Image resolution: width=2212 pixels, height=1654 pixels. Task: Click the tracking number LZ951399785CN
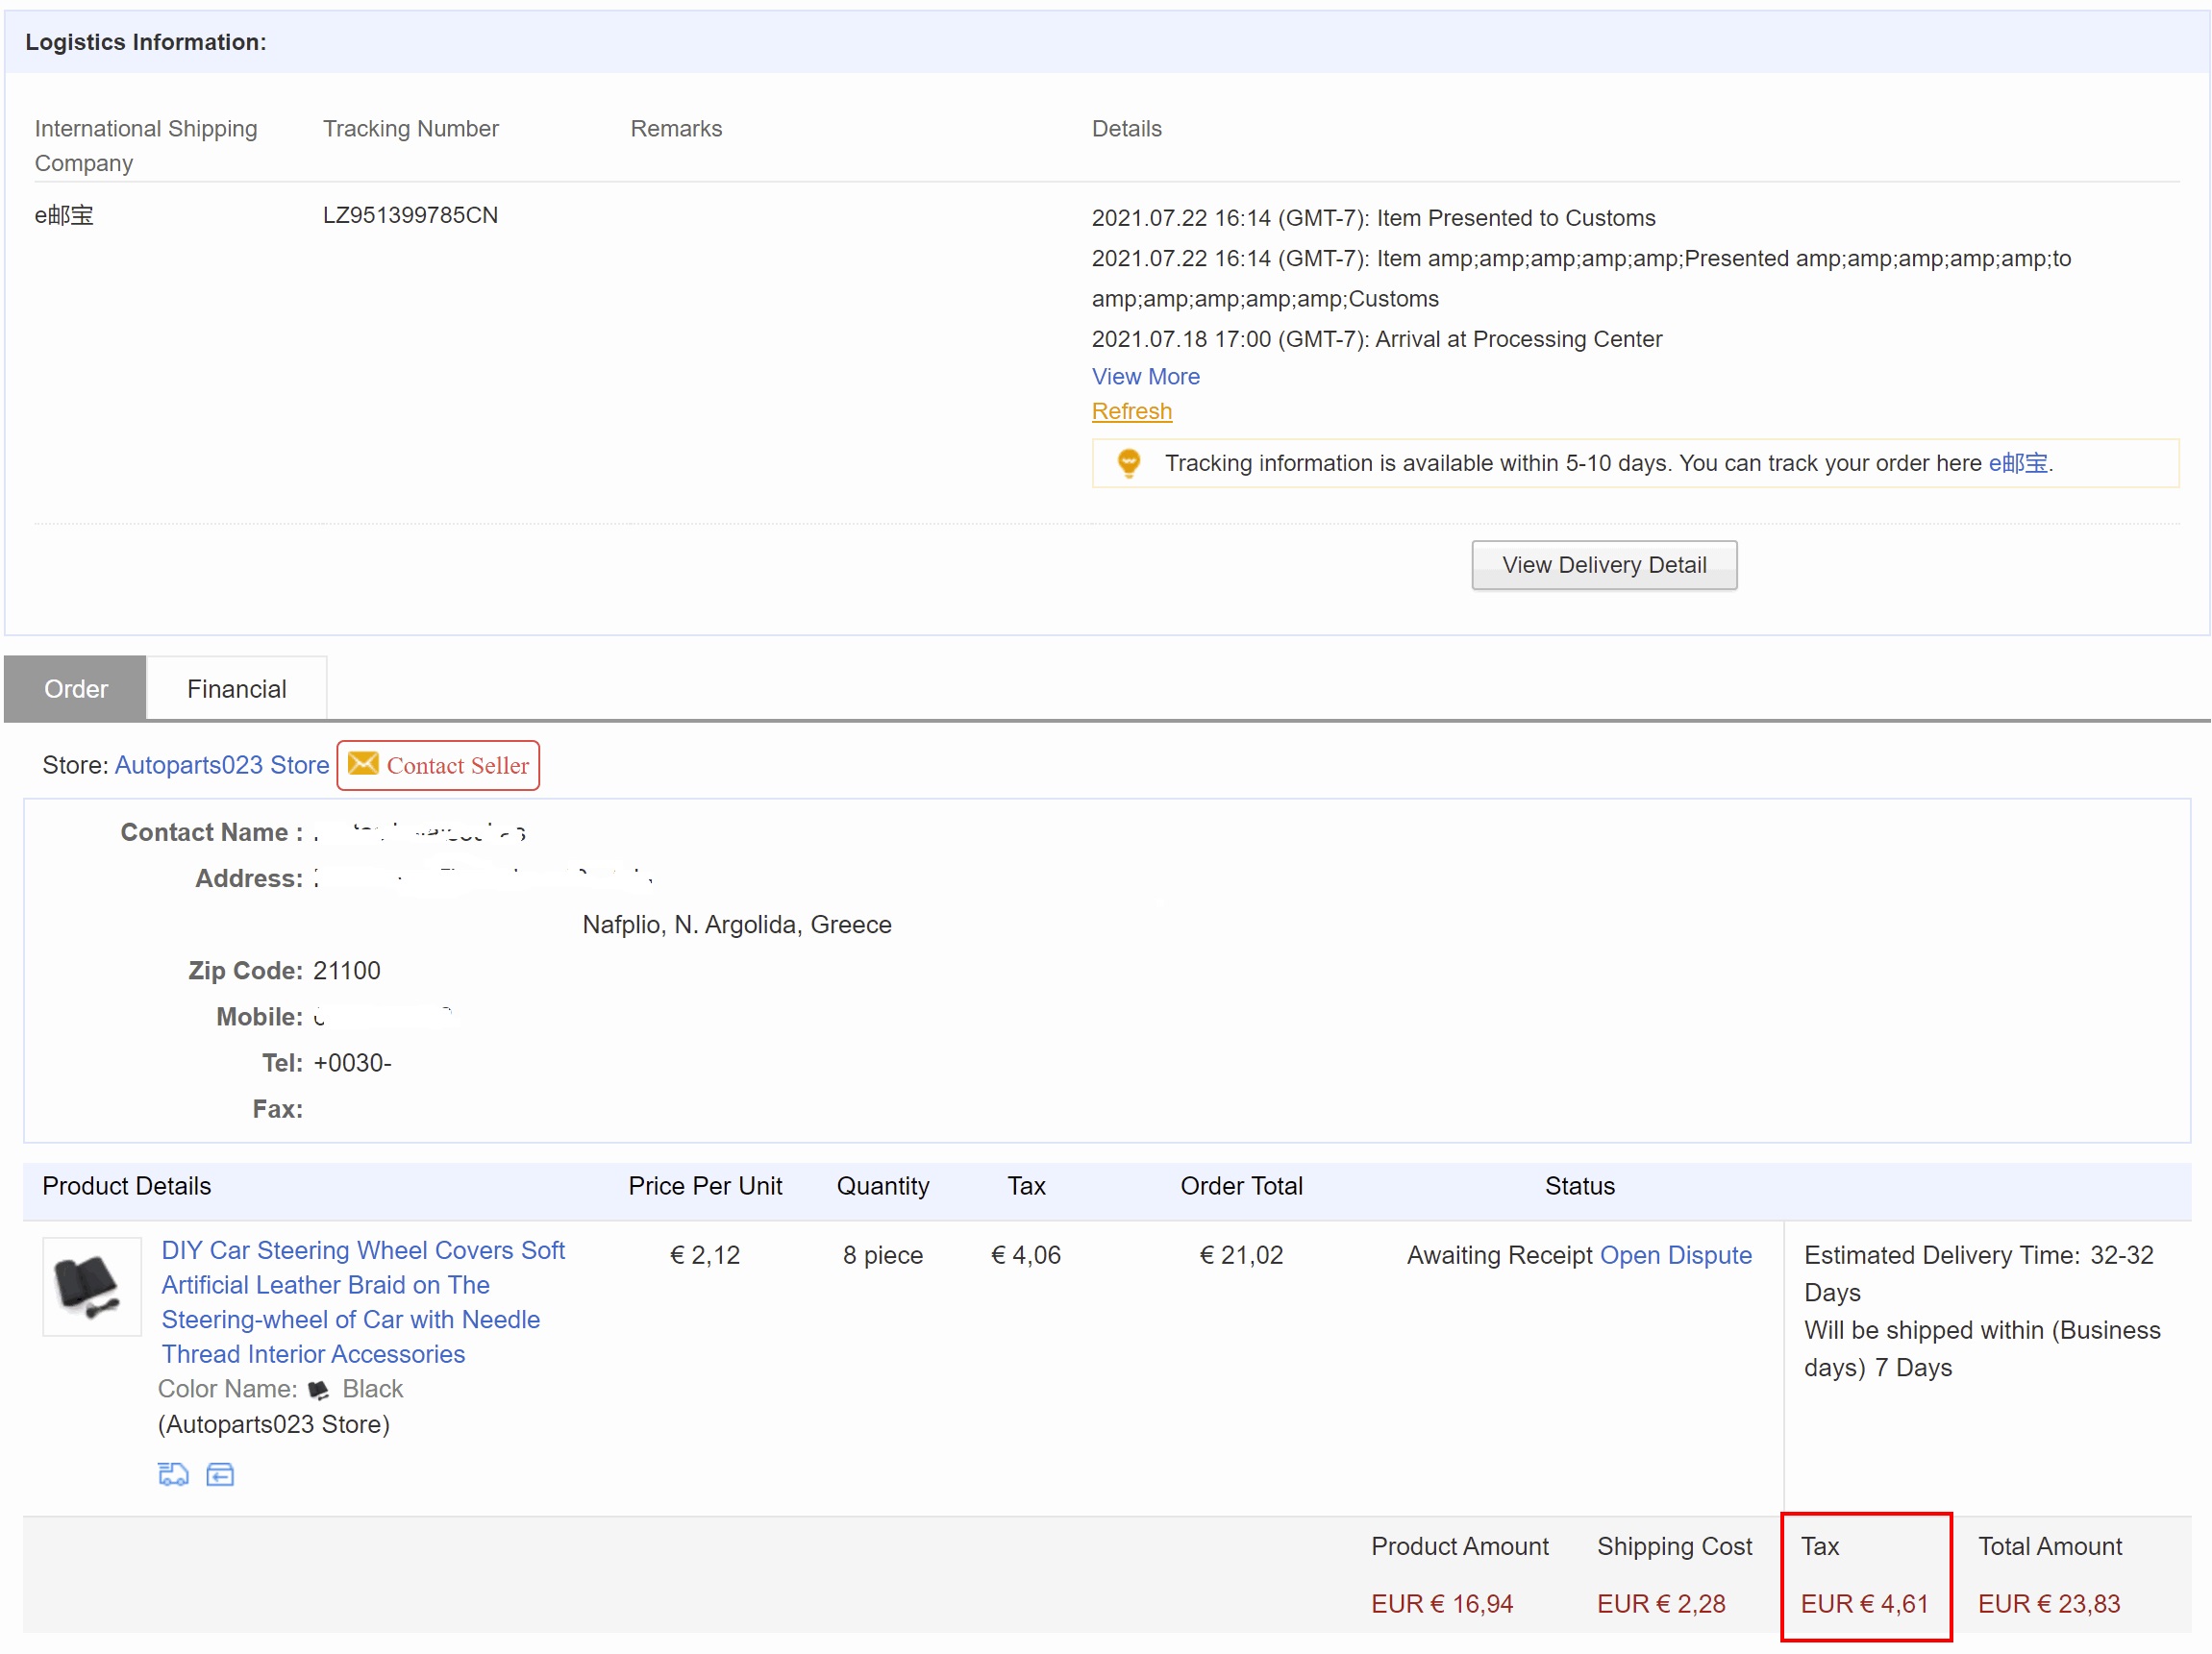pos(410,215)
